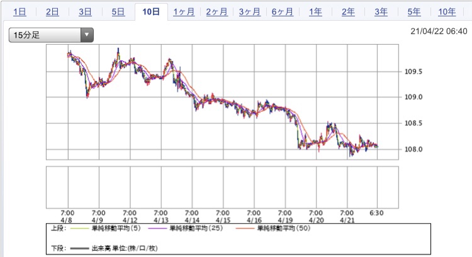472x257 pixels.
Task: Click the 4/20 date axis label
Action: 316,220
